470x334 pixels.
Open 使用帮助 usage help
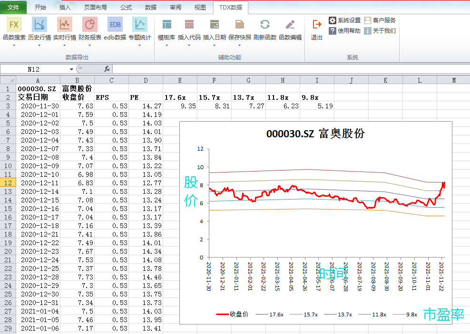coord(345,31)
